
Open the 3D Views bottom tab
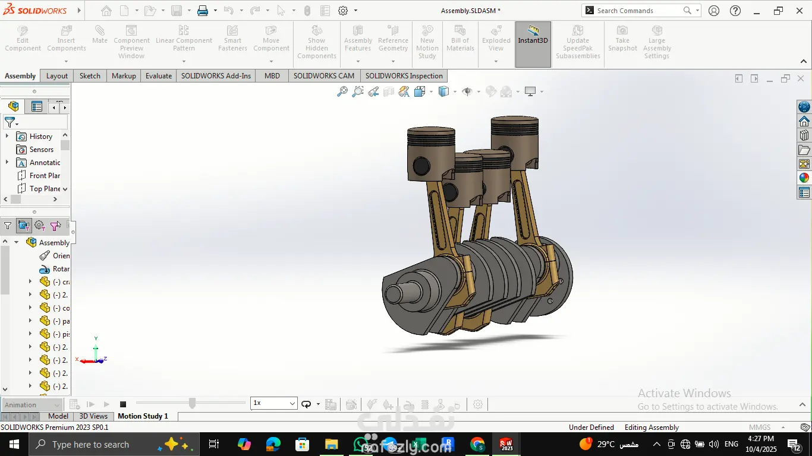pos(93,416)
